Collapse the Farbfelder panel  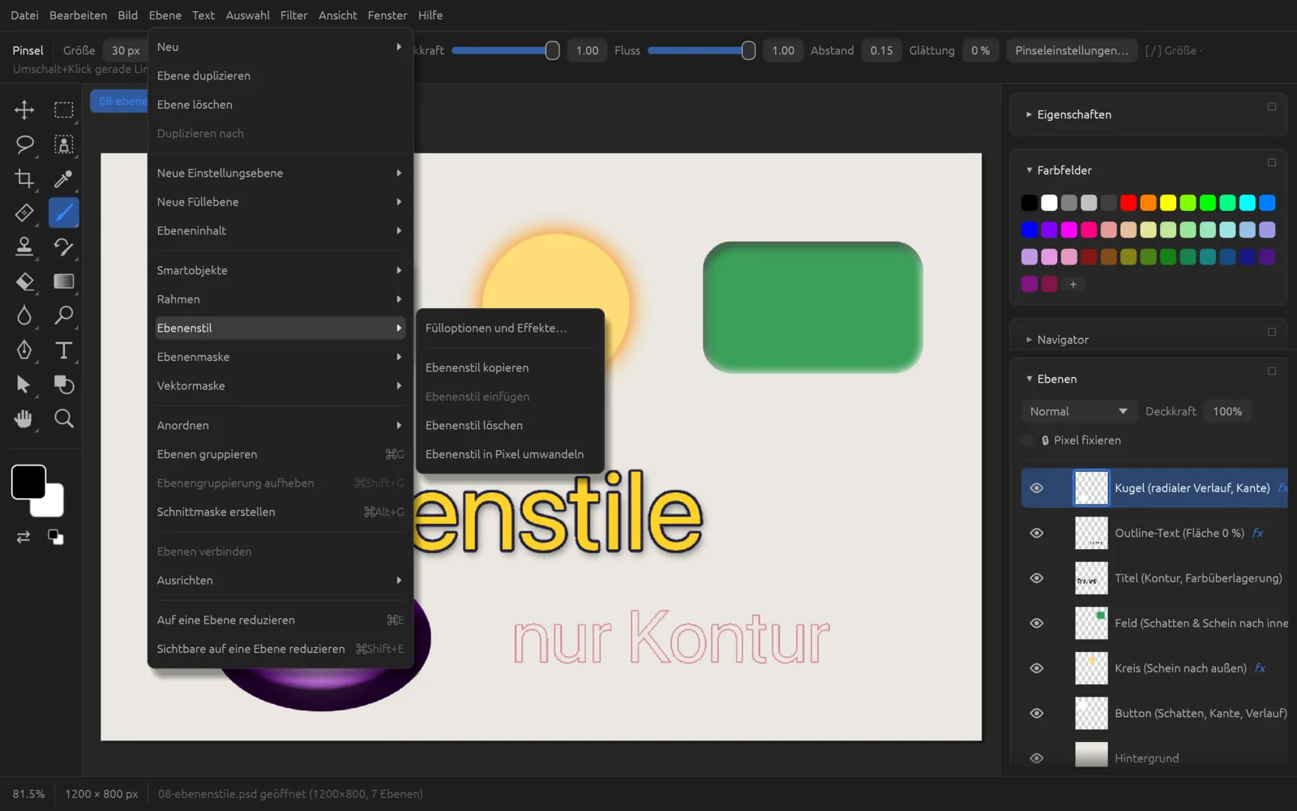(x=1029, y=170)
